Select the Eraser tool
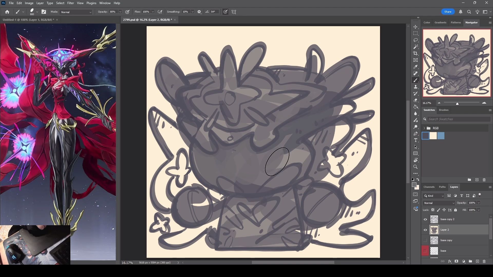This screenshot has height=277, width=493. pyautogui.click(x=415, y=100)
